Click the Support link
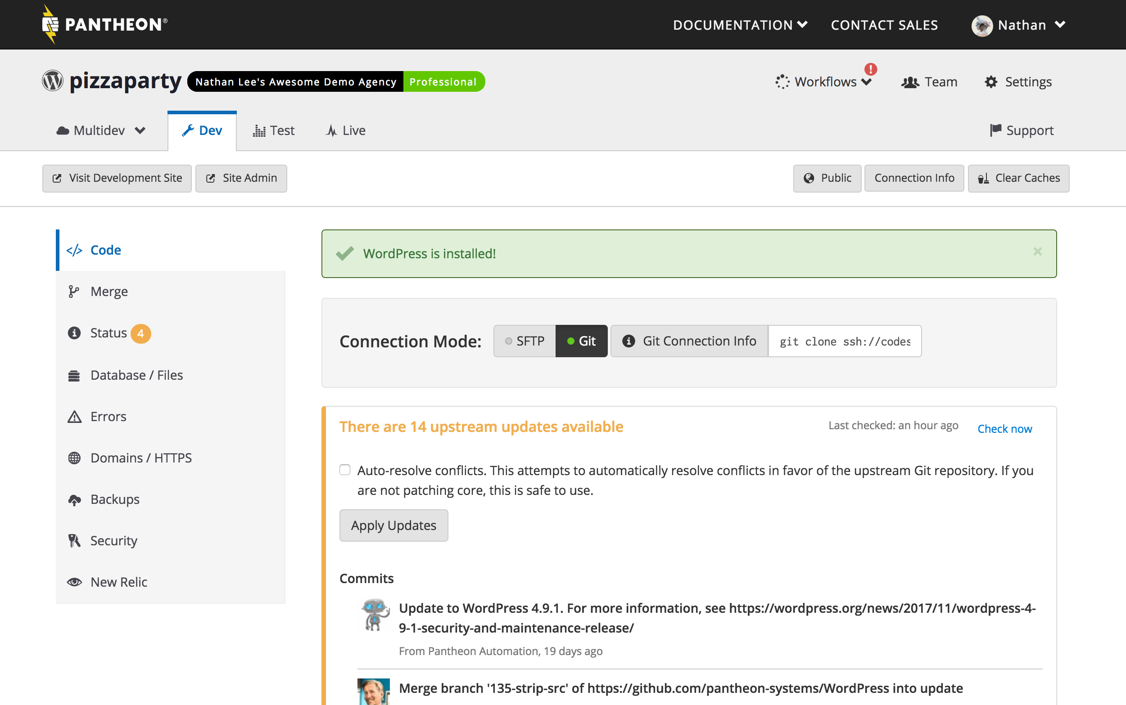1126x705 pixels. 1022,130
